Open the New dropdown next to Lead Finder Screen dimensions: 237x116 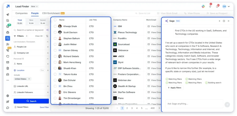pos(34,7)
